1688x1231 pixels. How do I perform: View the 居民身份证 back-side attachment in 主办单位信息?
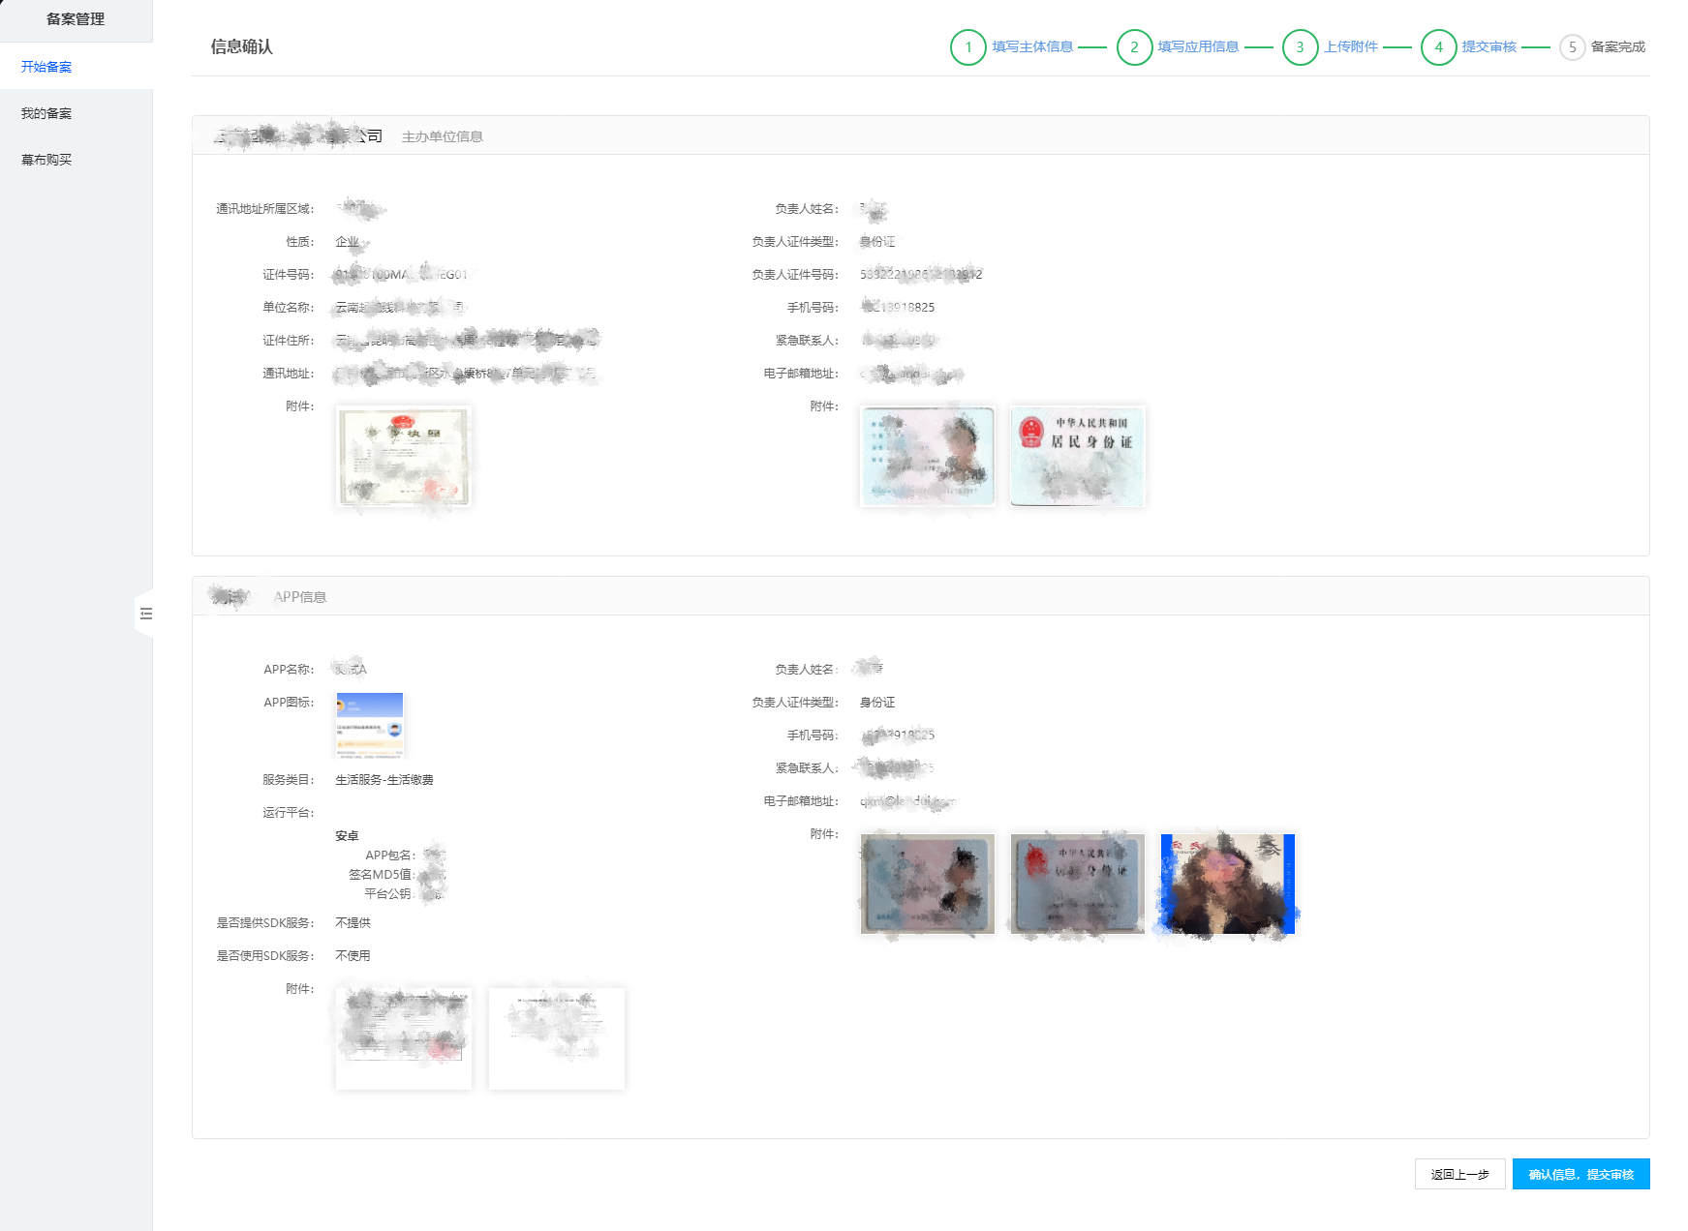coord(1077,456)
